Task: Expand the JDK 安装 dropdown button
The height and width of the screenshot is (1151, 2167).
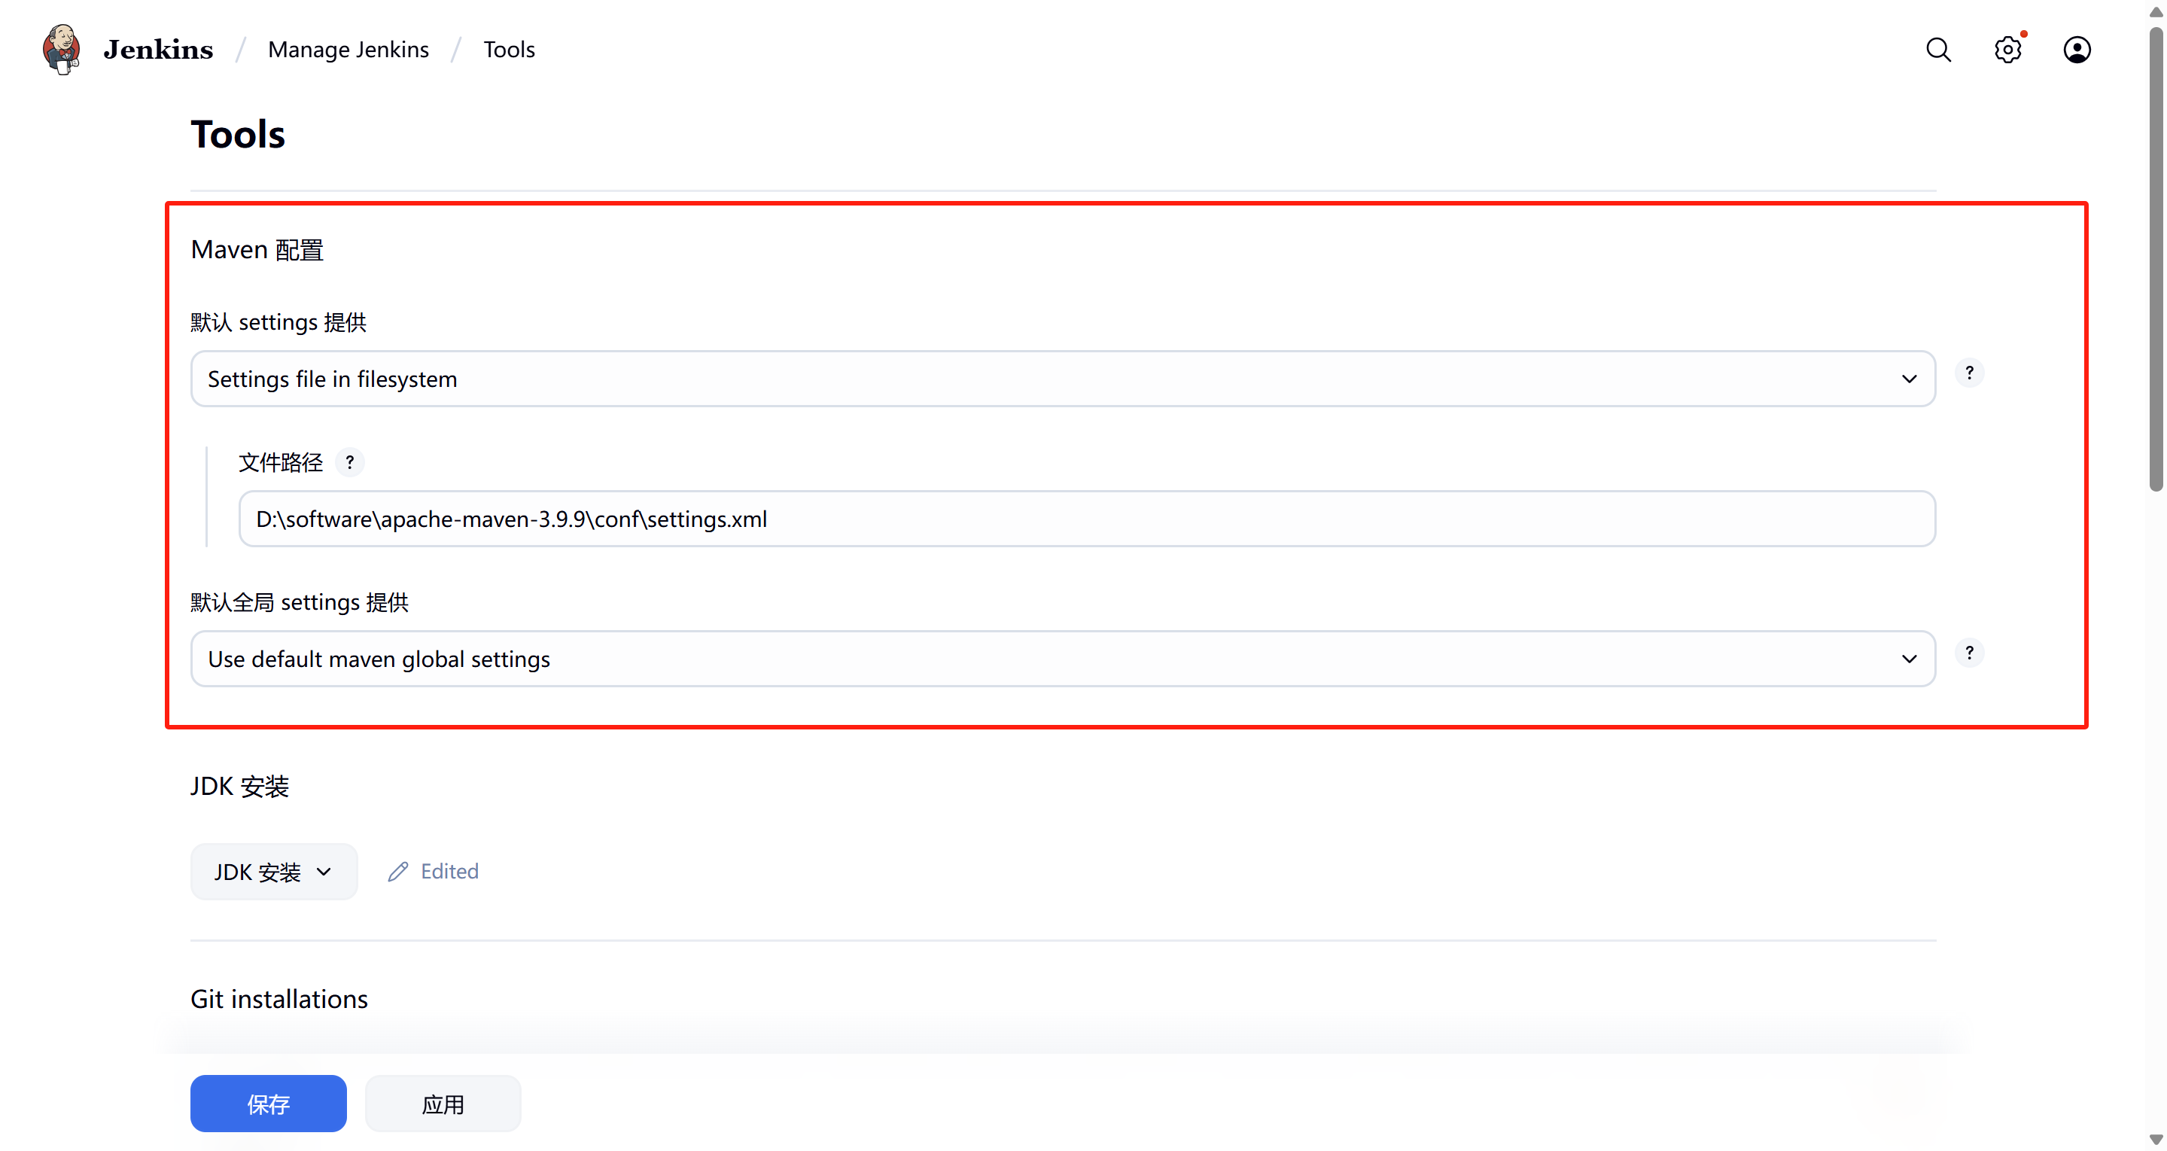Action: 273,872
